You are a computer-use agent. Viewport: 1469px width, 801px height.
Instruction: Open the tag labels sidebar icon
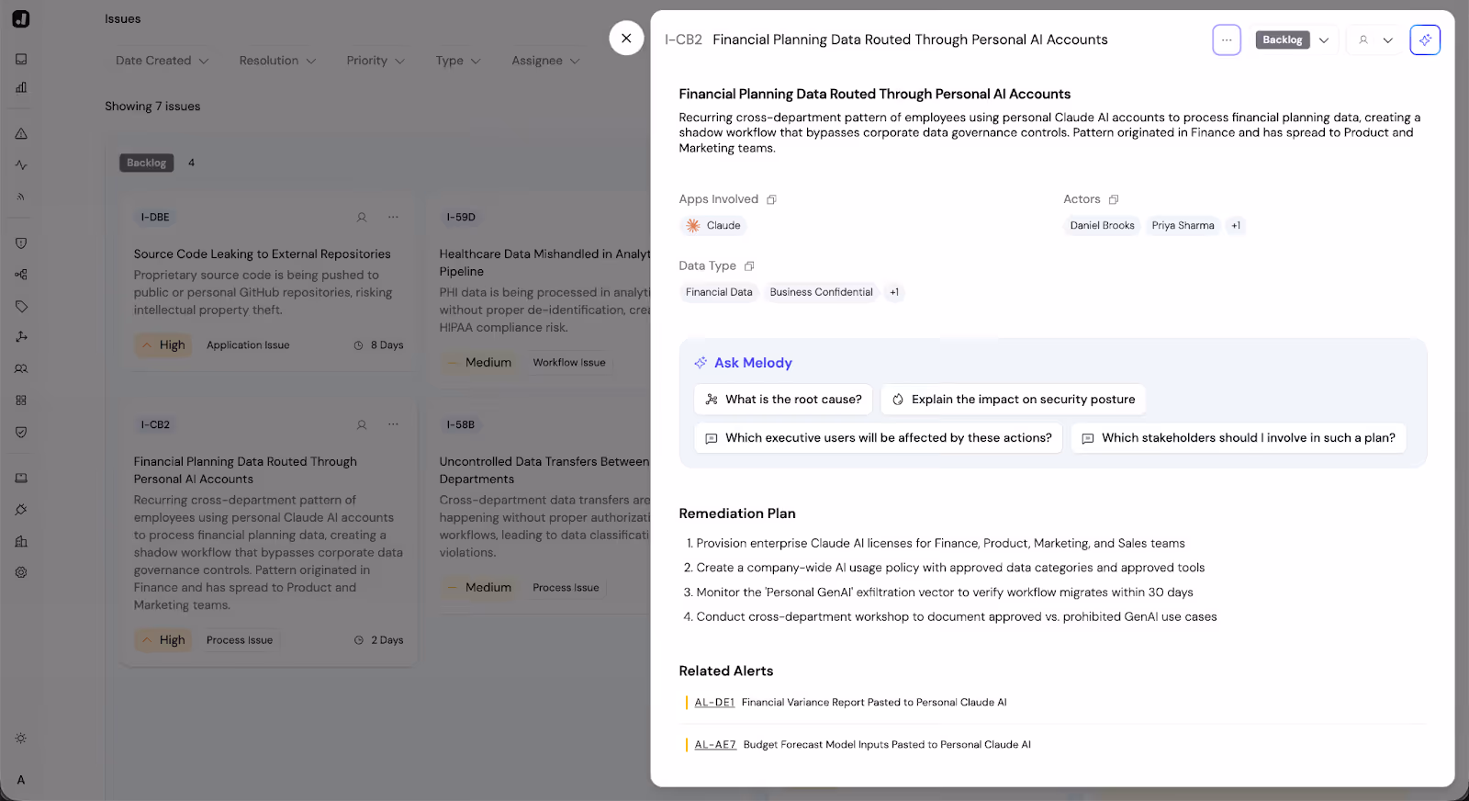(21, 306)
